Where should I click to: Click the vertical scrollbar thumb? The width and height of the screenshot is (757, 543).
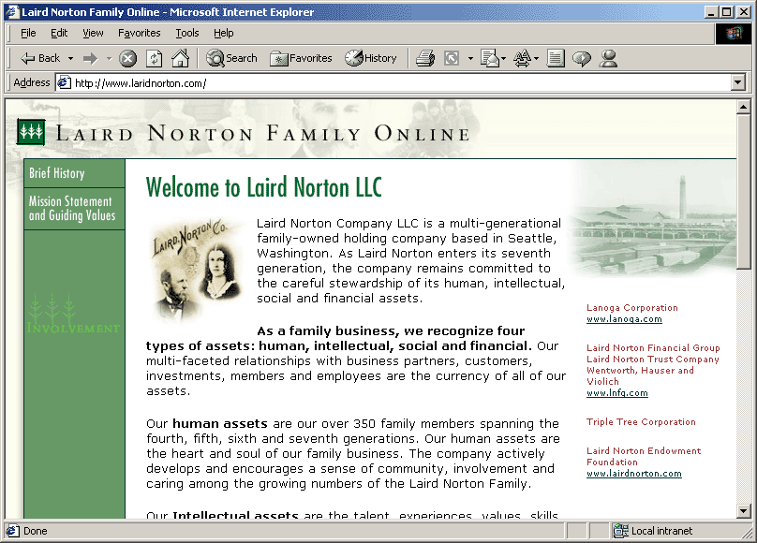click(x=744, y=191)
